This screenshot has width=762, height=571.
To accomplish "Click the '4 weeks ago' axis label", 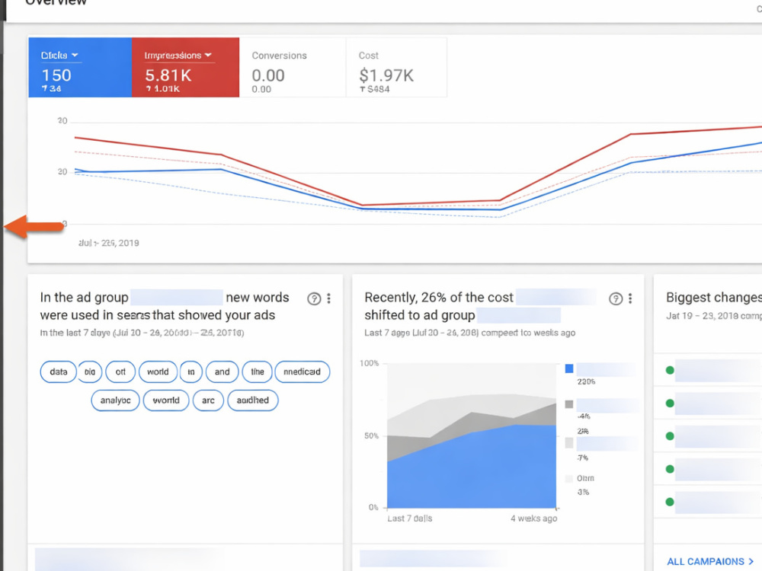I will click(x=533, y=518).
